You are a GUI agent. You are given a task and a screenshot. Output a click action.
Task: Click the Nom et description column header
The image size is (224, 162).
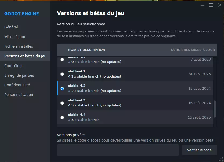point(86,50)
